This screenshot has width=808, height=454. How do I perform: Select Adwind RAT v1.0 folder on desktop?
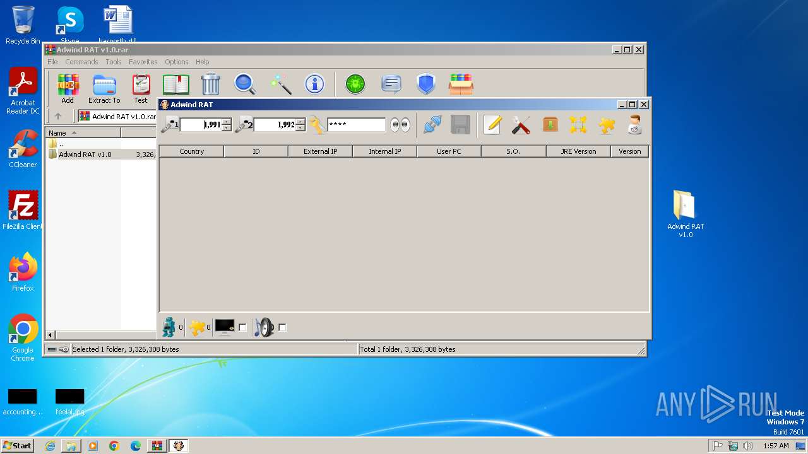pos(686,214)
